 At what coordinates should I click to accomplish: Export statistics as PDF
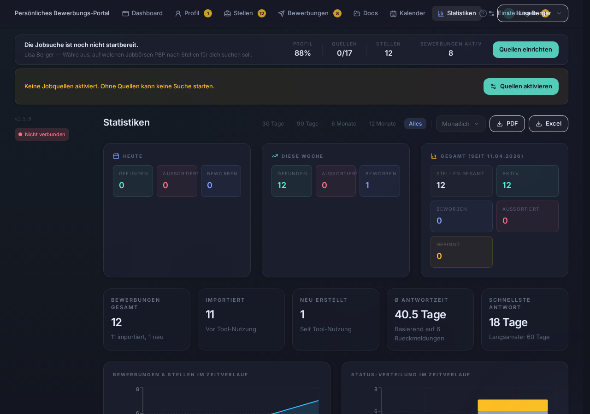507,124
